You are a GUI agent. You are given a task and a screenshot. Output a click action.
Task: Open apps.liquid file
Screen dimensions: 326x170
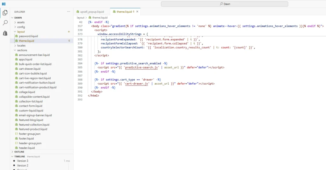25,60
